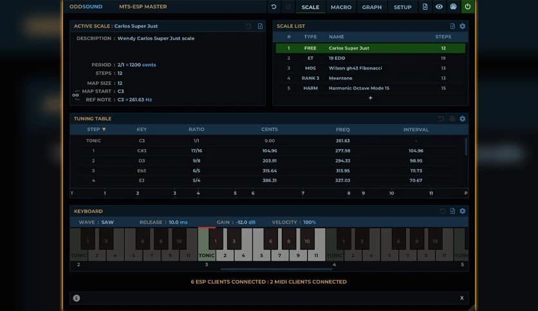This screenshot has height=311, width=538.
Task: Change the WAVE value SAW
Action: [107, 222]
